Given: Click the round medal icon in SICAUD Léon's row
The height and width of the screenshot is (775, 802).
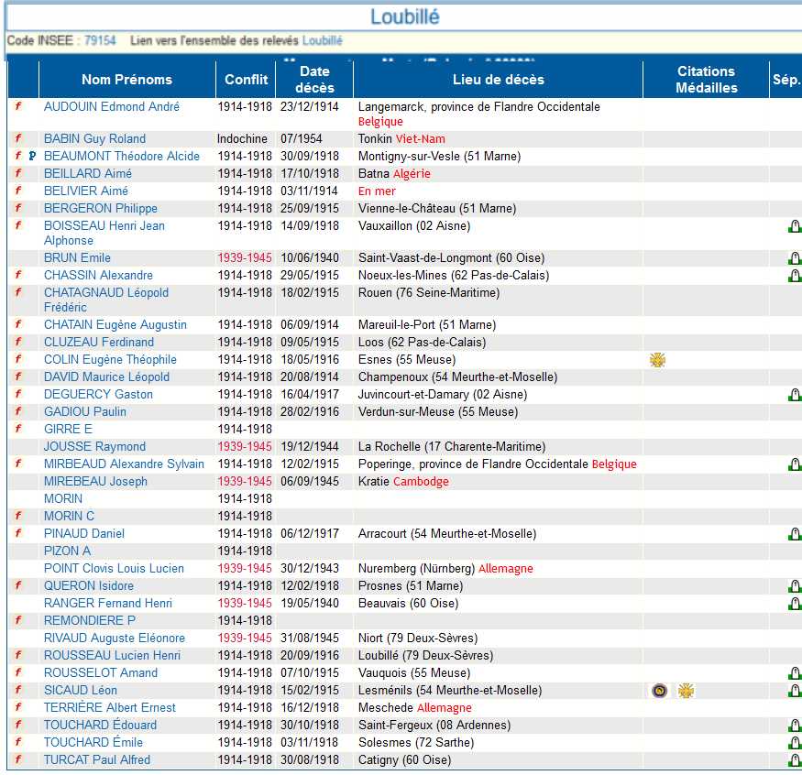Looking at the screenshot, I should 658,691.
